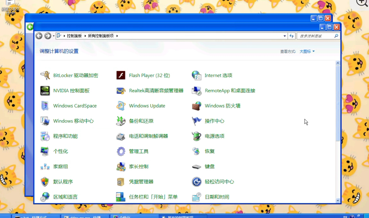Expand arrow after 控制面板 breadcrumb
Screen dimensions: 369x218
tap(85, 36)
